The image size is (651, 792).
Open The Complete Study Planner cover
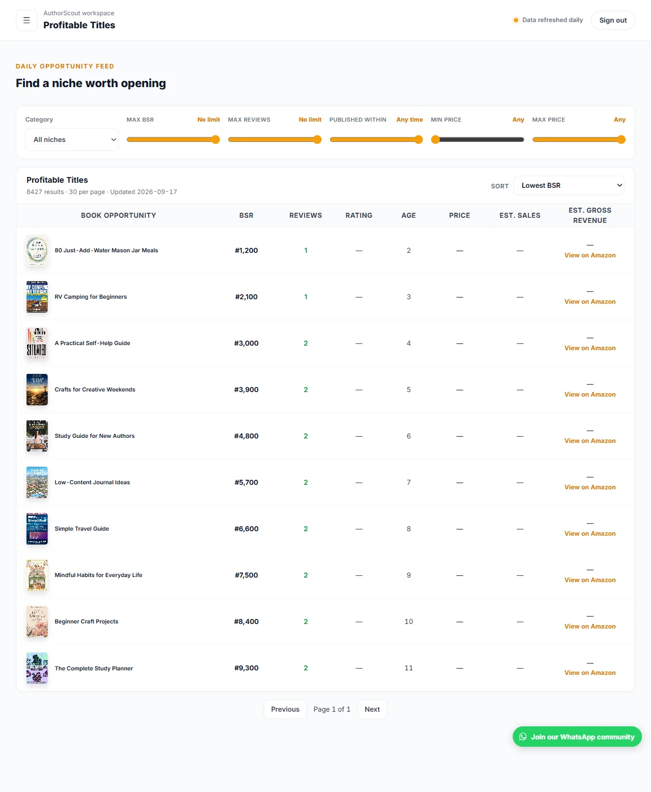(37, 668)
